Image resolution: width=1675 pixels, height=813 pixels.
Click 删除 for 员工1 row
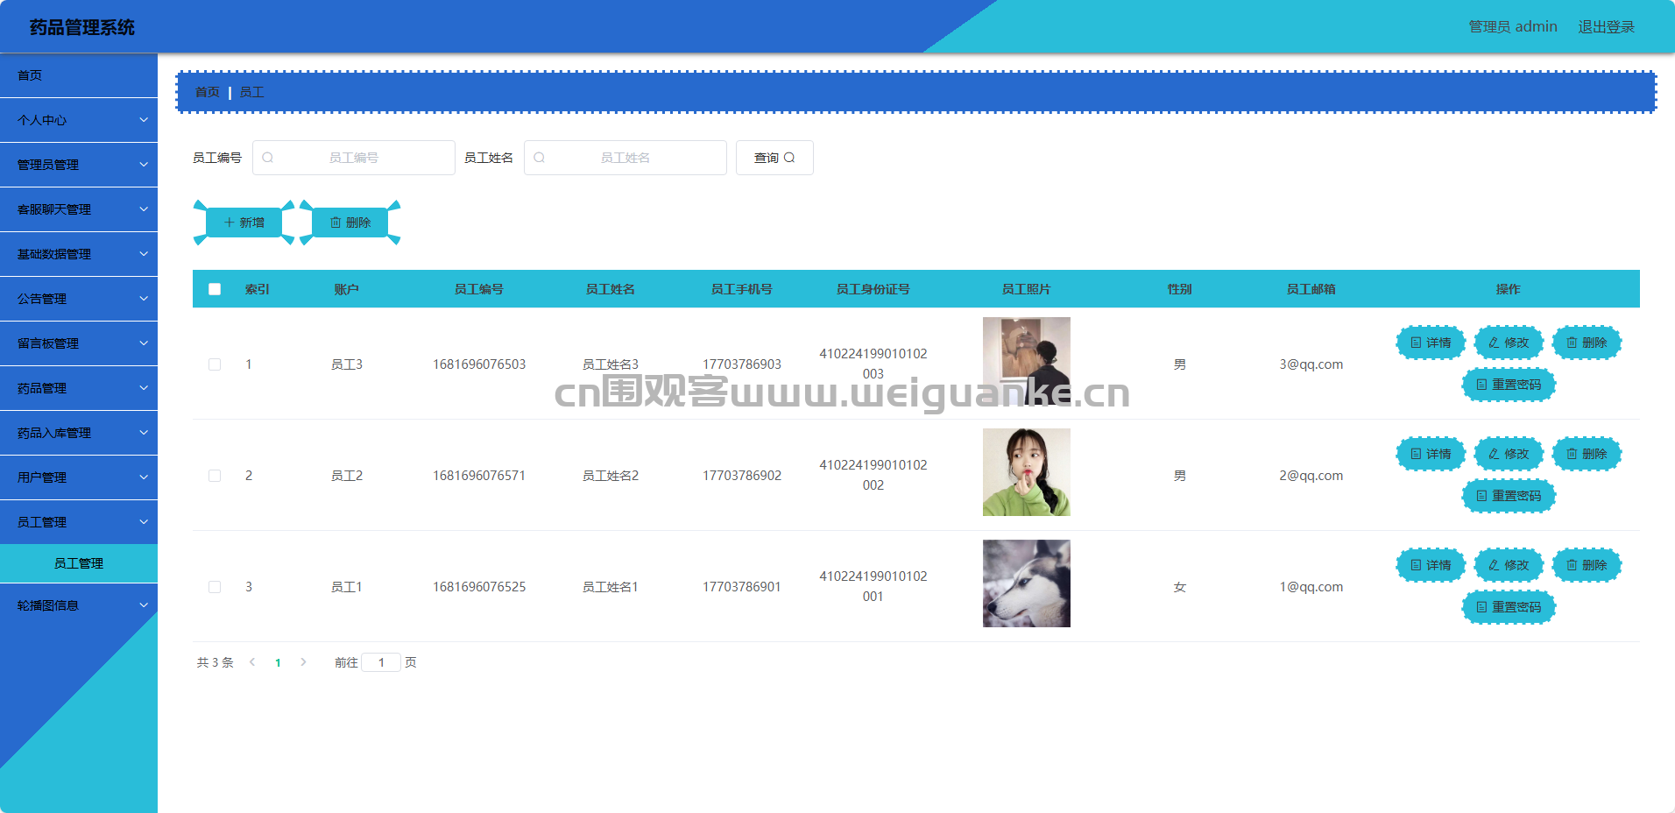pyautogui.click(x=1587, y=565)
